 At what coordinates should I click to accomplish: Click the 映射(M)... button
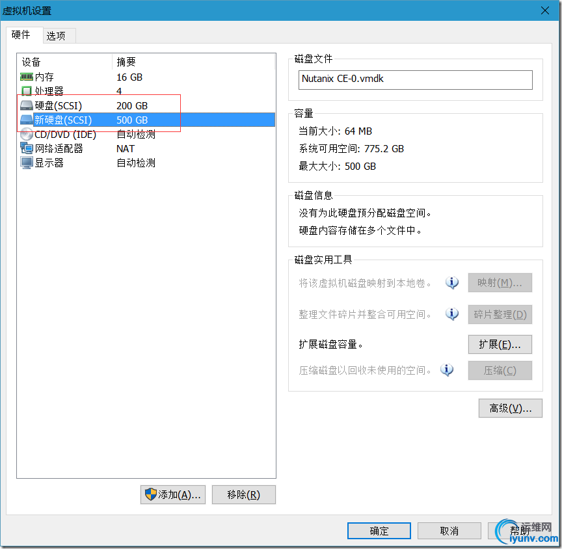click(500, 283)
